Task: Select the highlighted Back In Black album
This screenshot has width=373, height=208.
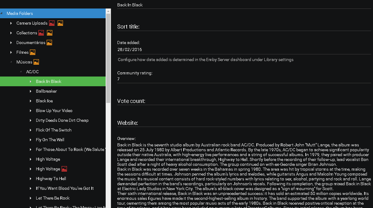Action: pos(49,81)
